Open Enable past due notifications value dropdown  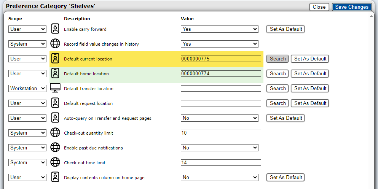coord(220,148)
